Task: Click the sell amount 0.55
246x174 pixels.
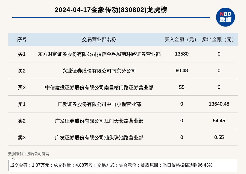Action: pos(219,137)
